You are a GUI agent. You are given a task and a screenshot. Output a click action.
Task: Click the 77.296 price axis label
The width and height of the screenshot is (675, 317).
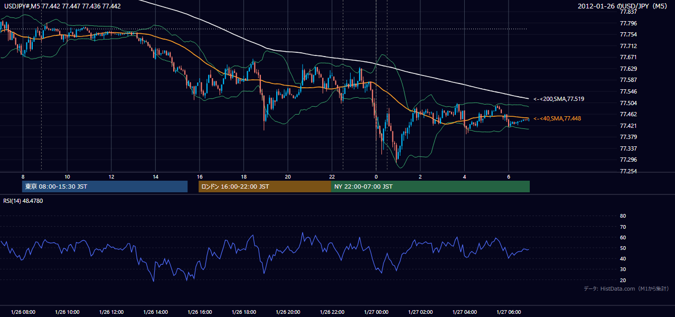pyautogui.click(x=628, y=160)
